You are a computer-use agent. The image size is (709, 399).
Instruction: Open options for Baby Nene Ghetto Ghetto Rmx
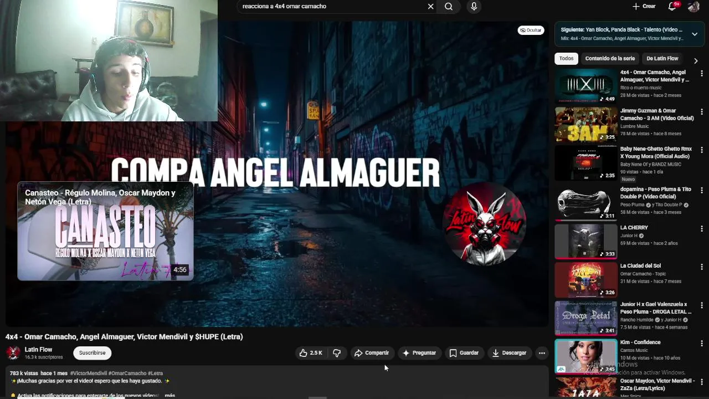click(702, 150)
